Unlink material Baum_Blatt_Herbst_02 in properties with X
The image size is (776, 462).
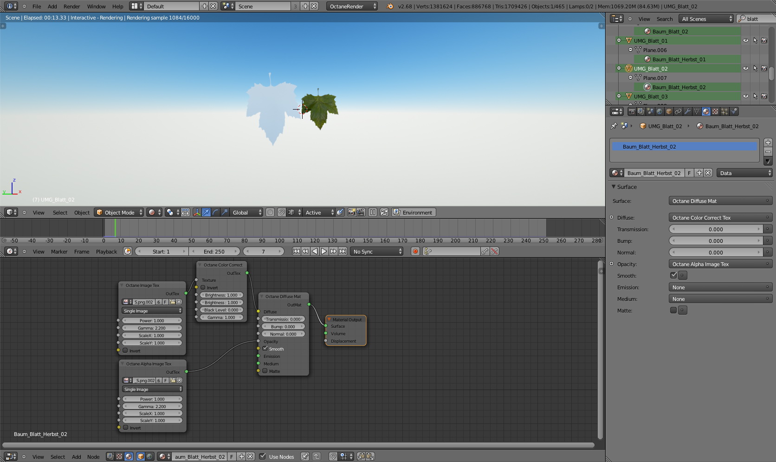pyautogui.click(x=708, y=173)
